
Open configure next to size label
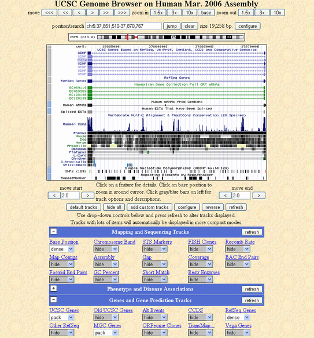[x=247, y=26]
